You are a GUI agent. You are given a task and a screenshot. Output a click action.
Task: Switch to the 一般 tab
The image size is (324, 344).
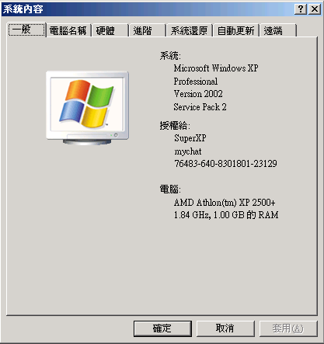(26, 30)
